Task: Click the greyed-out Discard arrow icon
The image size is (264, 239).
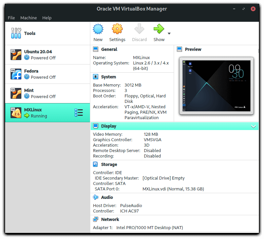Action: point(139,29)
